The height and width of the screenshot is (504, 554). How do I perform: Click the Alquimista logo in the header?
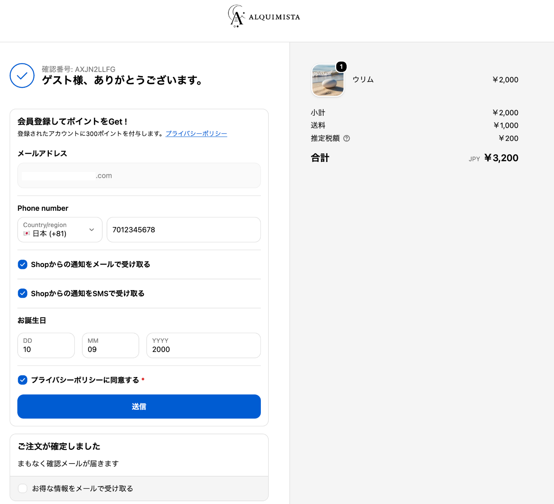[264, 16]
